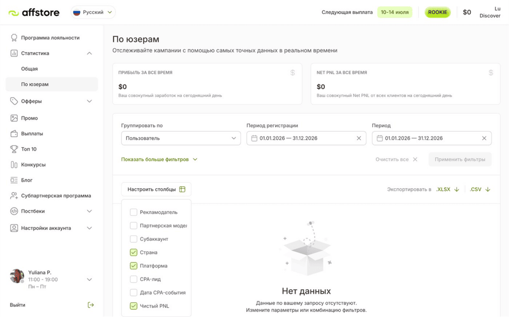Image resolution: width=509 pixels, height=317 pixels.
Task: Clear the Период date range
Action: click(x=484, y=138)
